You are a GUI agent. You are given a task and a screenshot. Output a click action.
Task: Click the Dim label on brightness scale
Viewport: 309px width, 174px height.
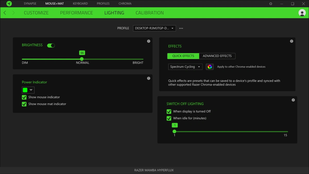pos(25,63)
